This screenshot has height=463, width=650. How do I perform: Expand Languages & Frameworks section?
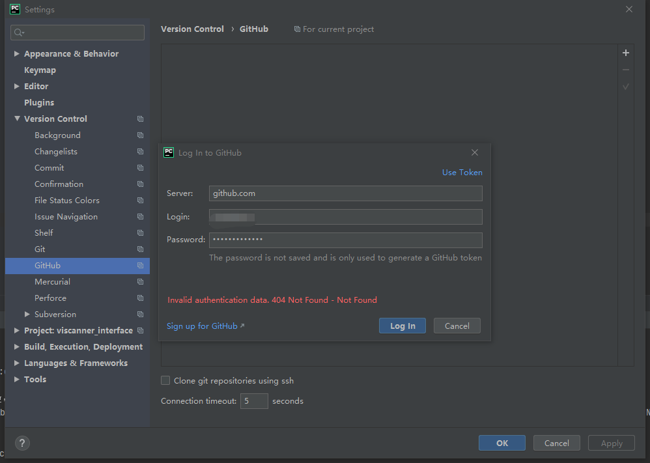[x=16, y=363]
